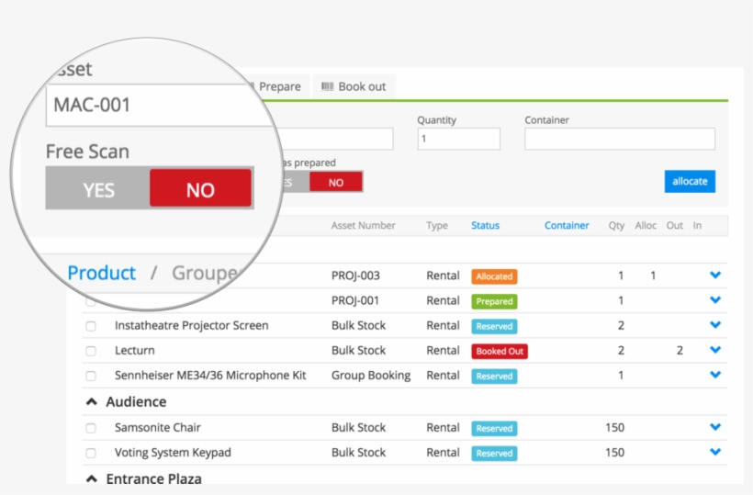
Task: Sort by the Status column header
Action: [485, 225]
